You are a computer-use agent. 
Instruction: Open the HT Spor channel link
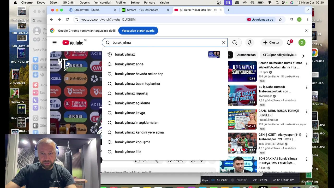coord(263,72)
